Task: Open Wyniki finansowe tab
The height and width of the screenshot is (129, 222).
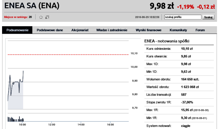Action: click(x=148, y=30)
